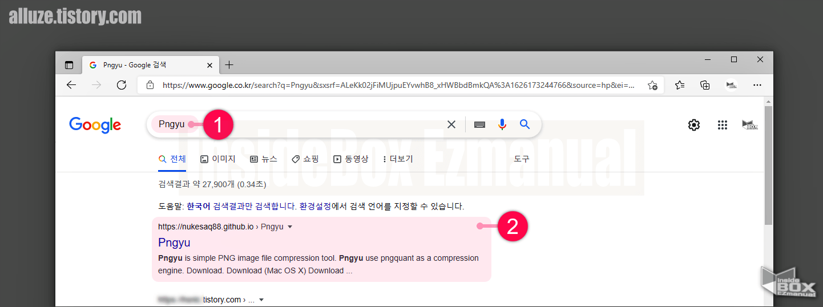This screenshot has height=307, width=823.
Task: Open the Favorites list icon
Action: coord(680,85)
